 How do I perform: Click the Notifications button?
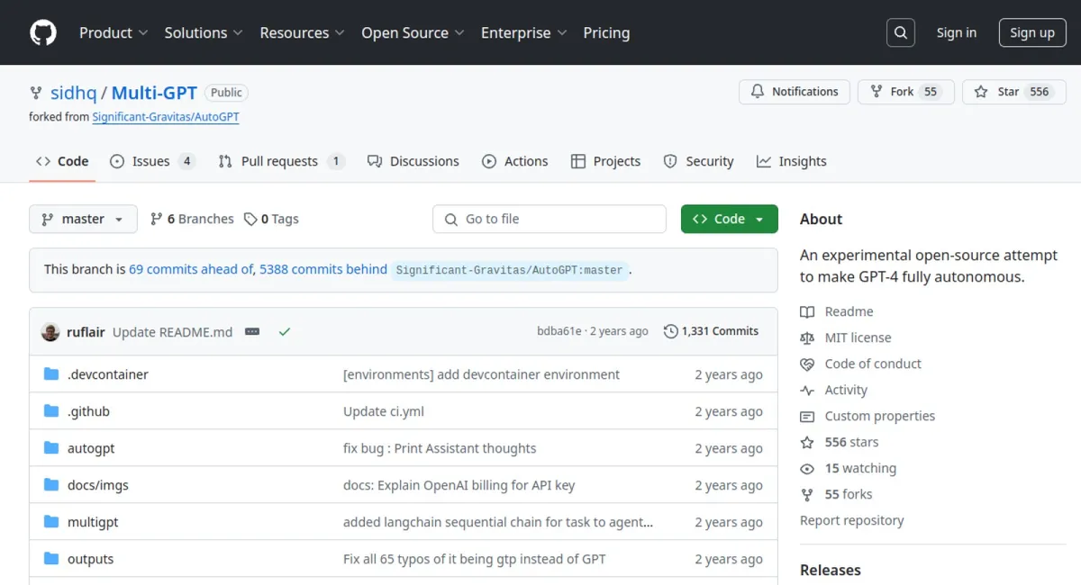(x=795, y=92)
